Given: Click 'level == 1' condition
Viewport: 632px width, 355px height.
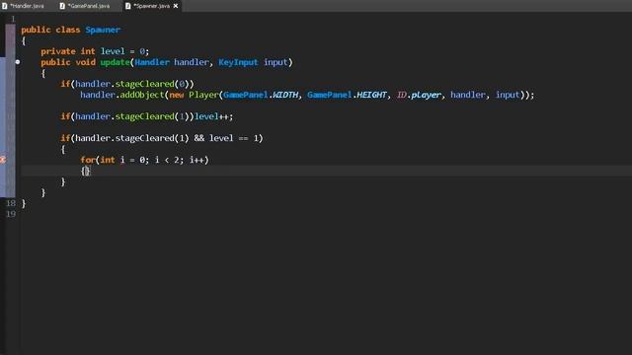Looking at the screenshot, I should click(x=233, y=138).
